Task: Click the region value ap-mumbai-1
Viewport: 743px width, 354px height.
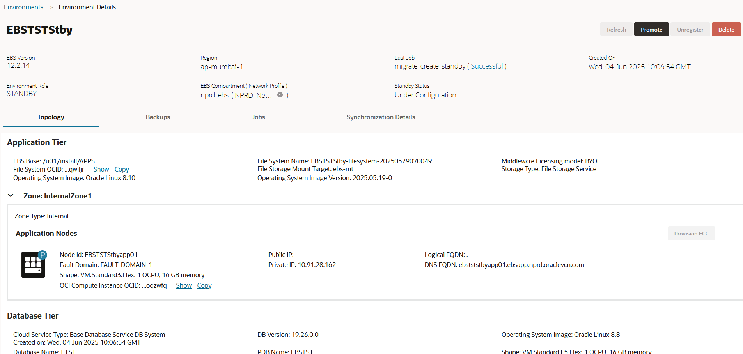Action: coord(222,67)
